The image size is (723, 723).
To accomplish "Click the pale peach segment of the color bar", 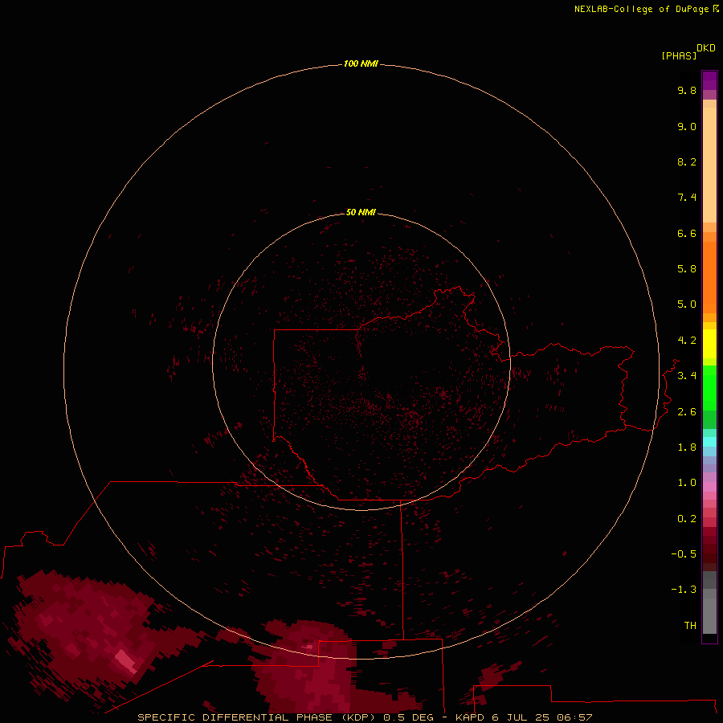I will [709, 165].
